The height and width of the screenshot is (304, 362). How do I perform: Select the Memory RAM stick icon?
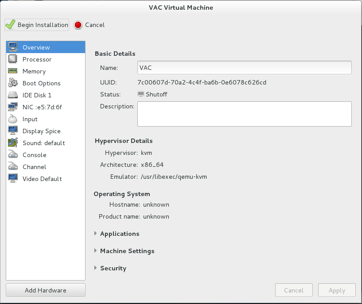13,71
